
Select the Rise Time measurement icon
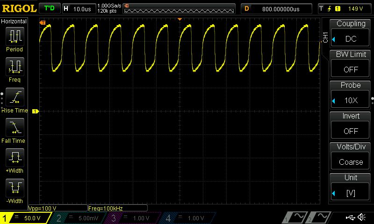[x=15, y=97]
